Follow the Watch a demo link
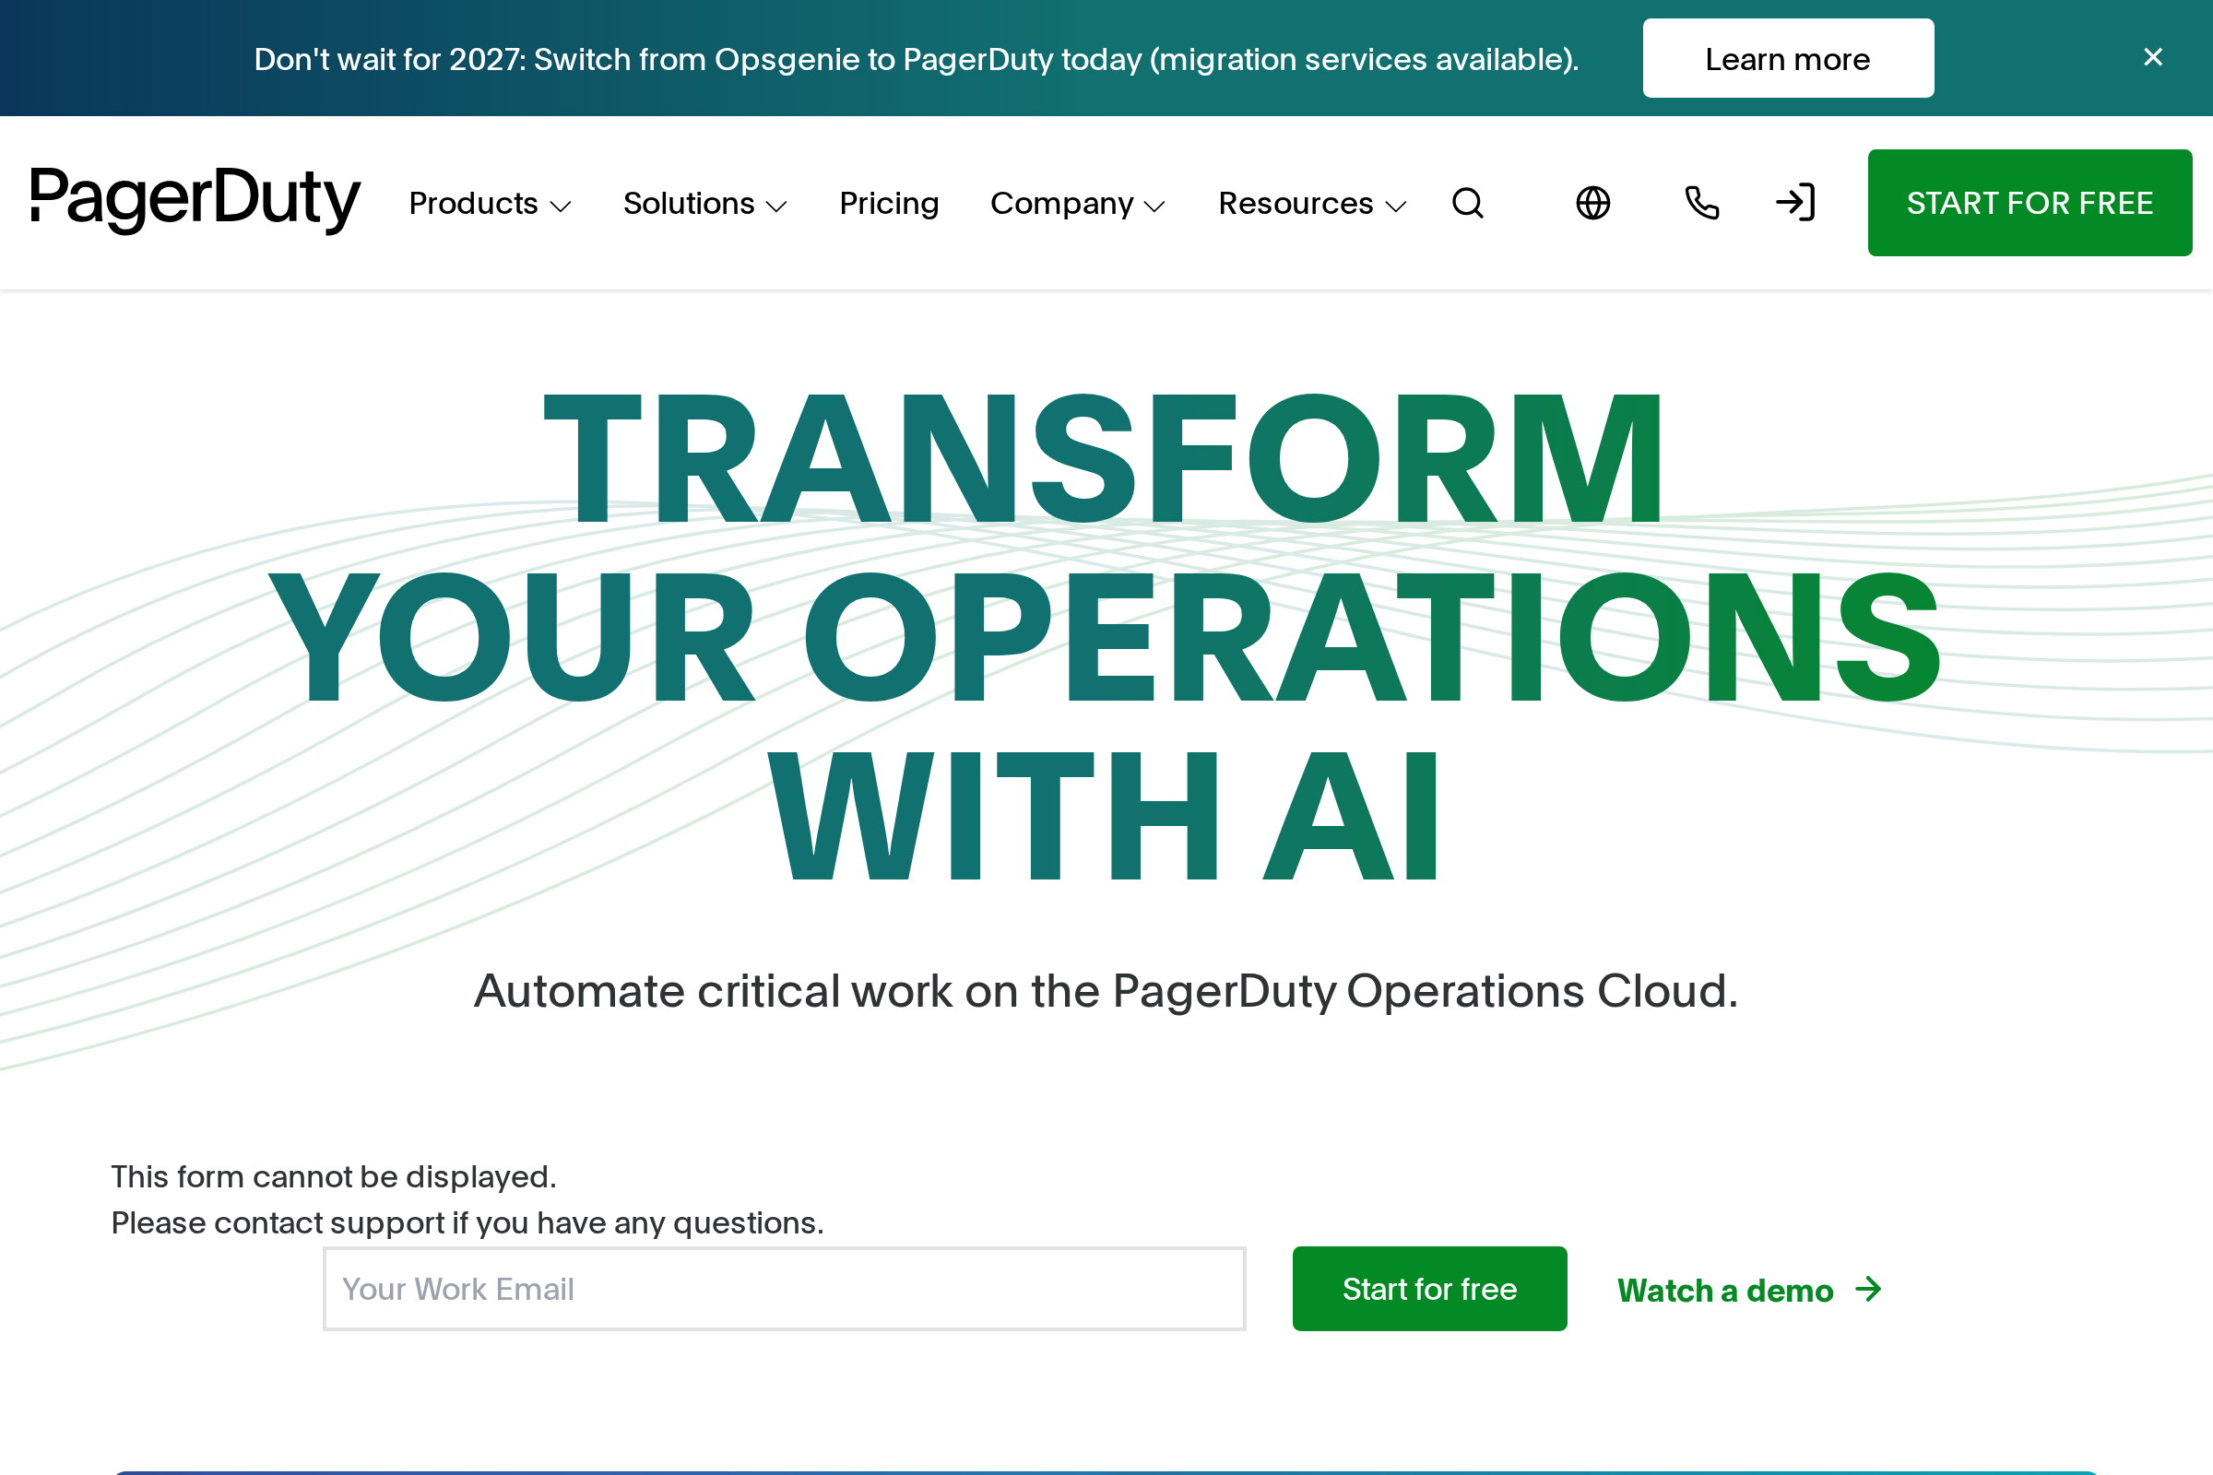The image size is (2213, 1475). [x=1724, y=1291]
